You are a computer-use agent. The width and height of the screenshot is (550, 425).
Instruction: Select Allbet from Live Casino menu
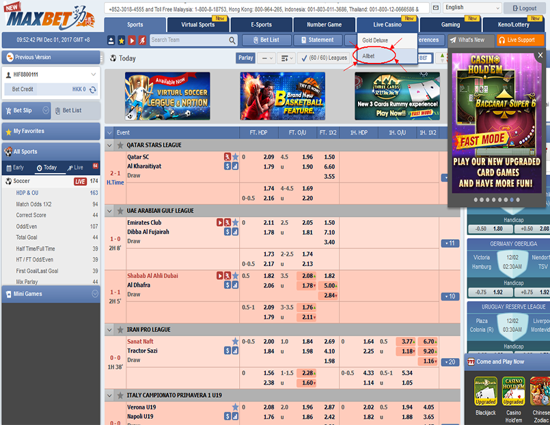click(x=369, y=56)
